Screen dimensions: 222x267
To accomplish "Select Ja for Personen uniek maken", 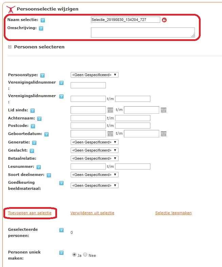I will point(74,254).
